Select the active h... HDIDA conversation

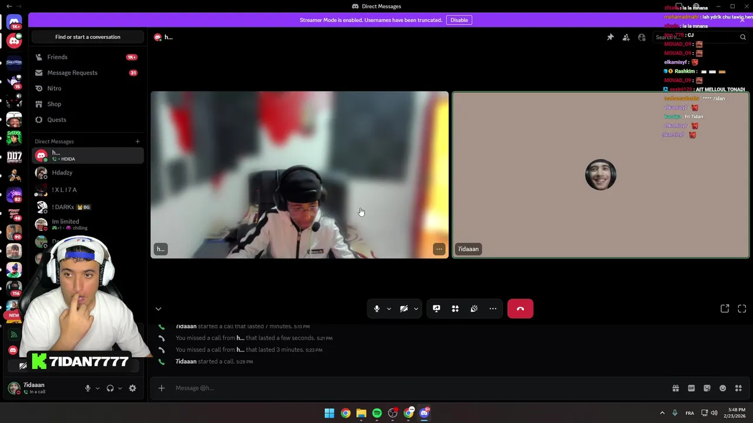[x=87, y=156]
